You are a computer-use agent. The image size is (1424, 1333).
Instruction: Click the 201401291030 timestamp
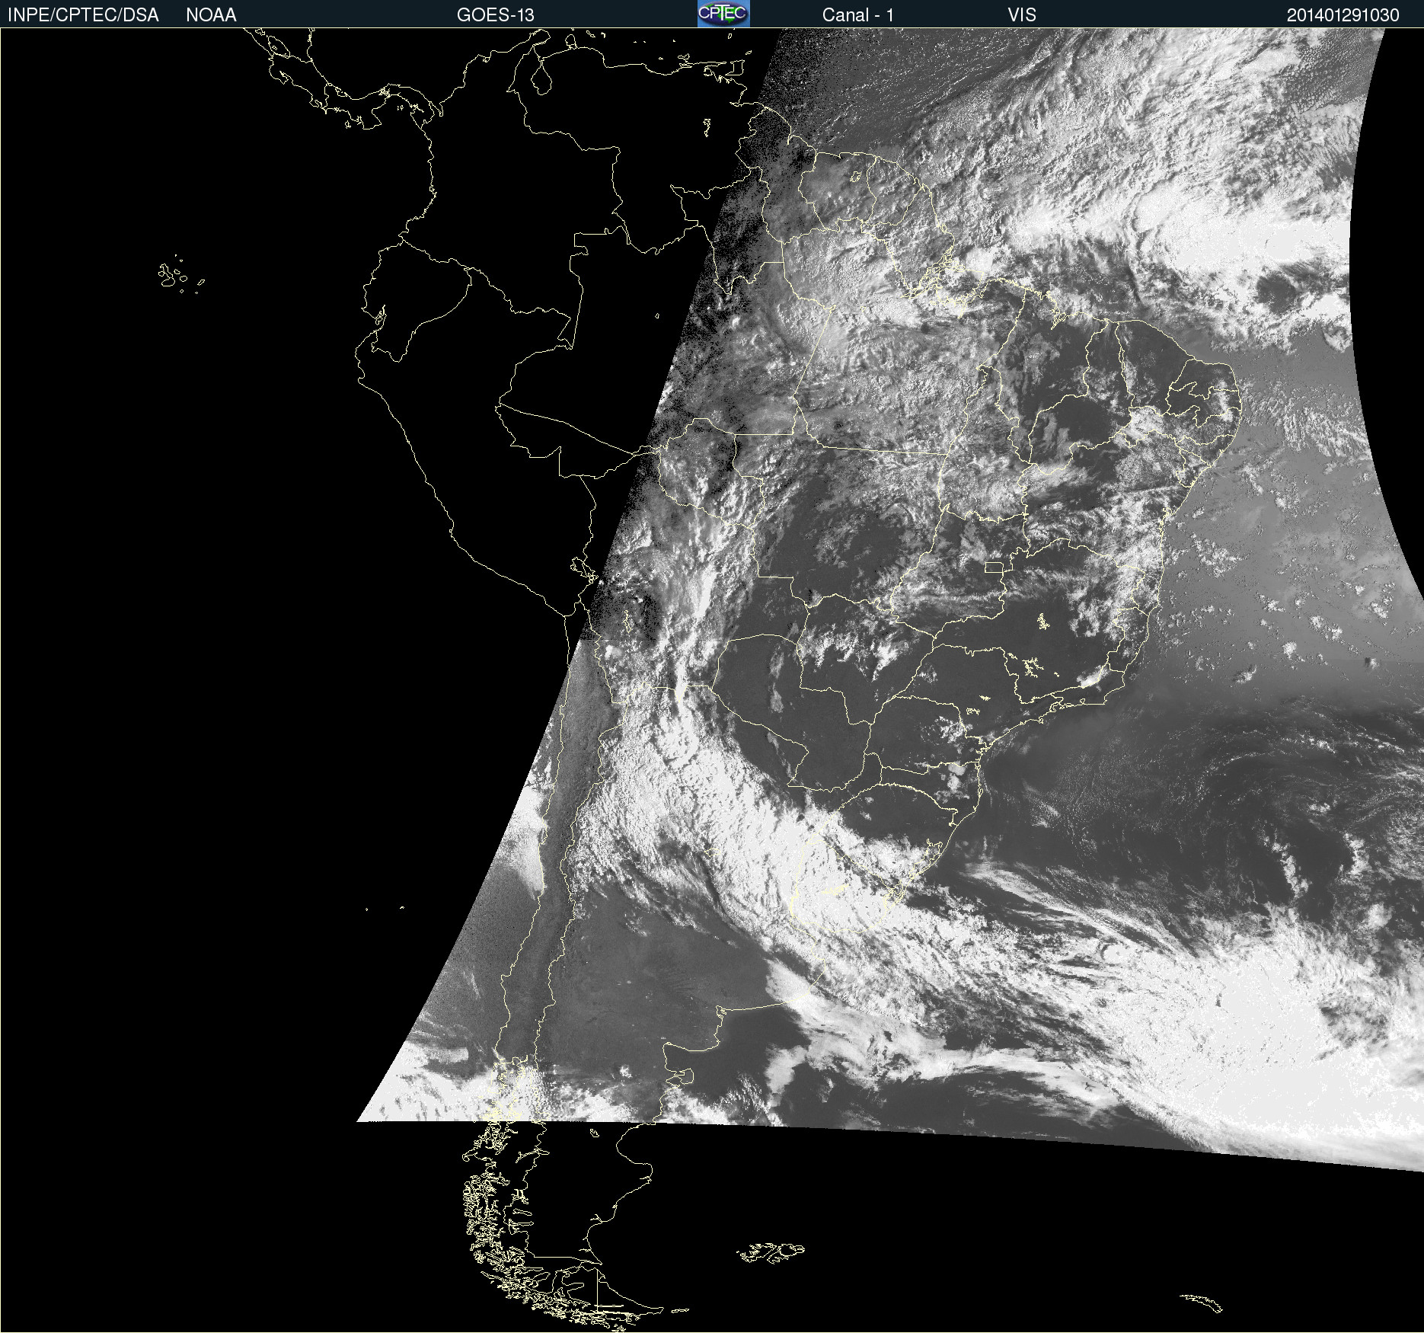[1343, 15]
